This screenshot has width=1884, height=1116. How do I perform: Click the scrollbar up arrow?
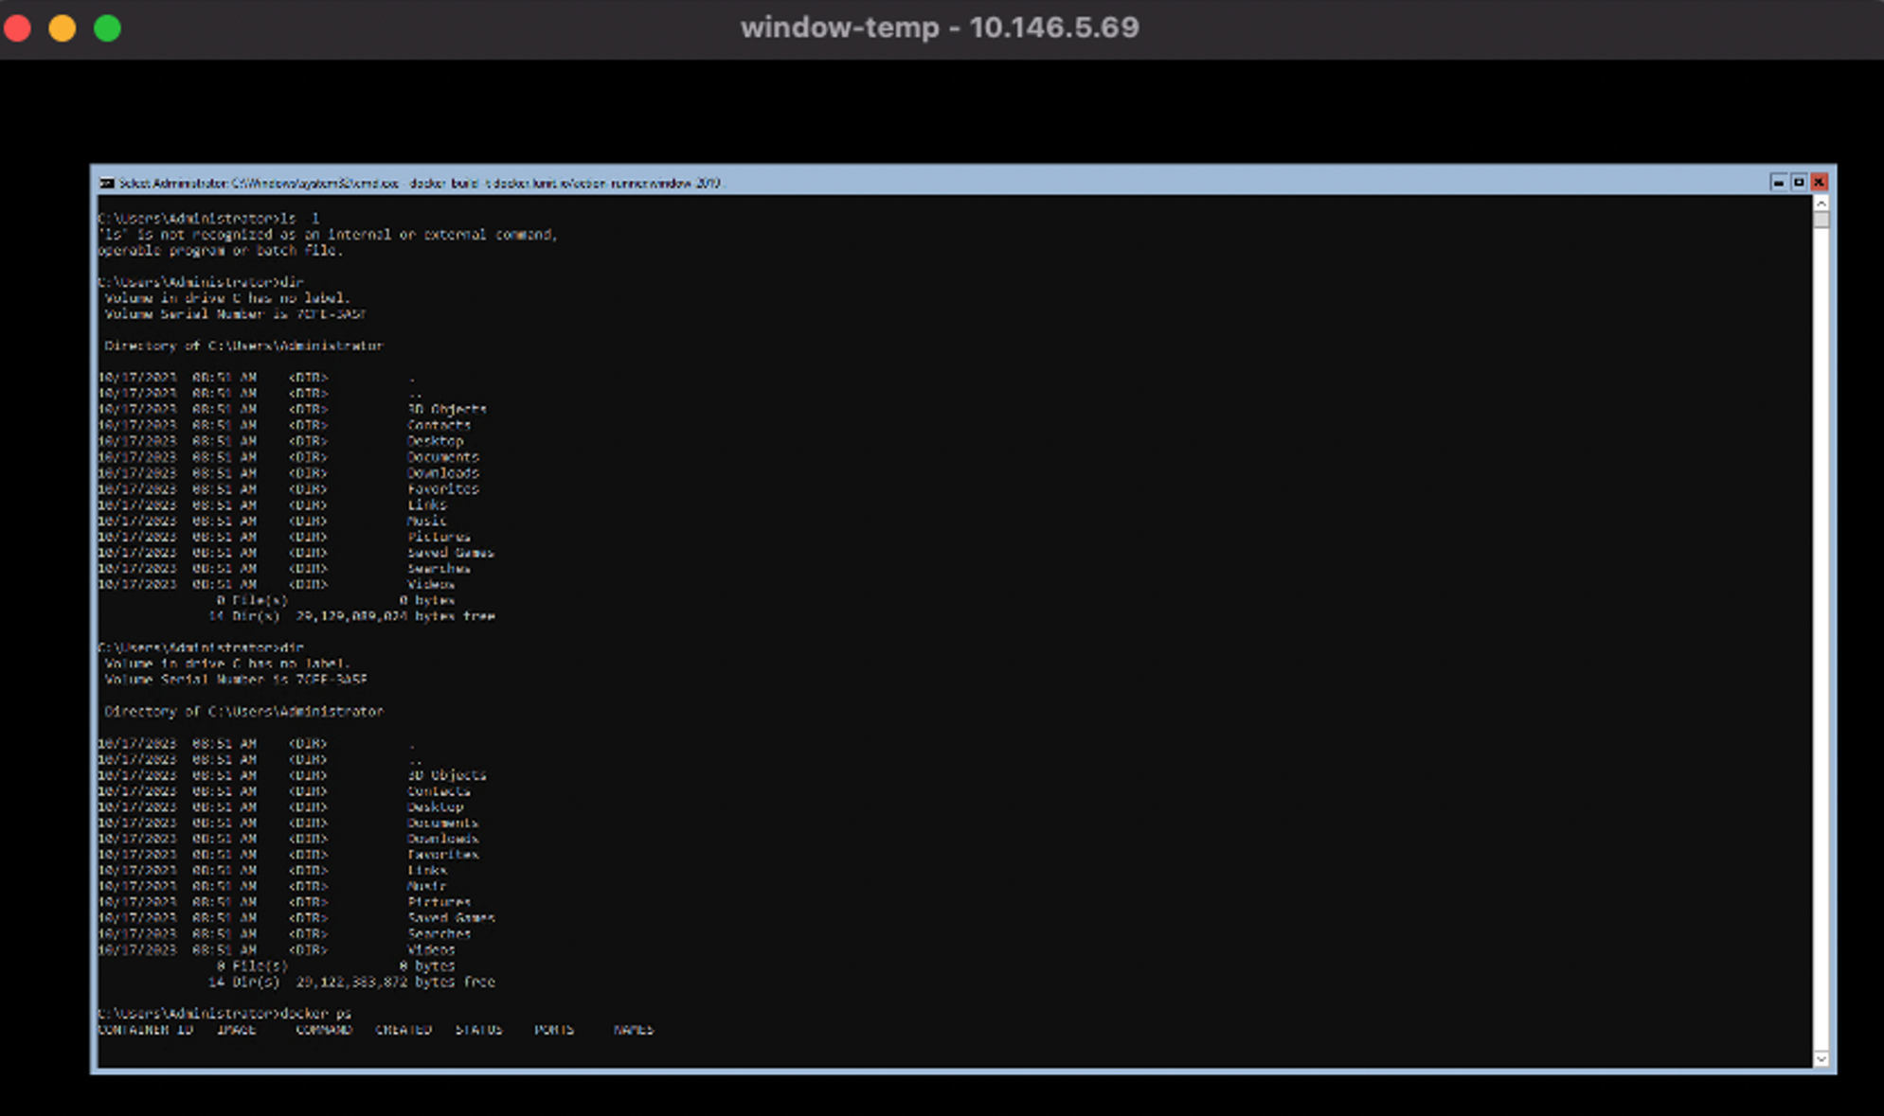[1821, 204]
